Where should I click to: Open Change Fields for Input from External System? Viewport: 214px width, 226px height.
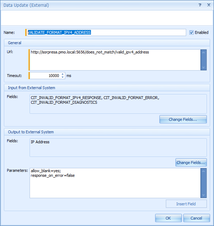(x=183, y=119)
